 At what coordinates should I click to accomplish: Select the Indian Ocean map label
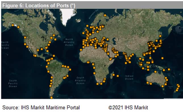[x=129, y=77]
